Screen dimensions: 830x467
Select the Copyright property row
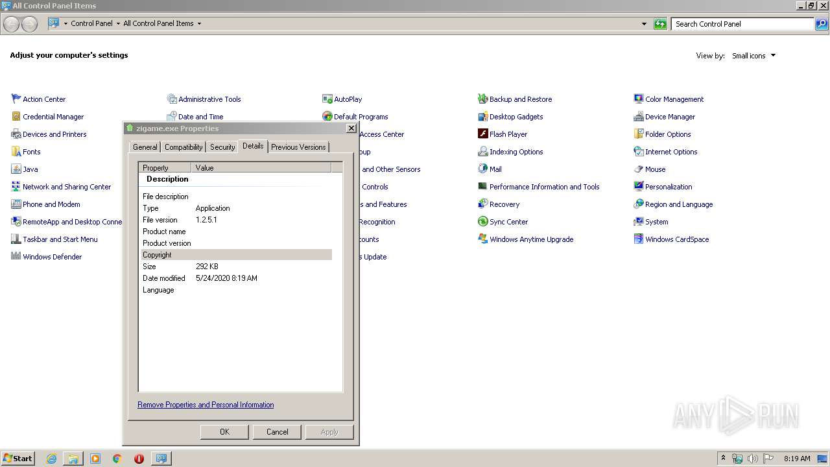(x=237, y=255)
